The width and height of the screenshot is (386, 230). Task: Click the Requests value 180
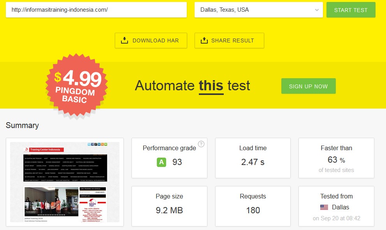click(253, 210)
